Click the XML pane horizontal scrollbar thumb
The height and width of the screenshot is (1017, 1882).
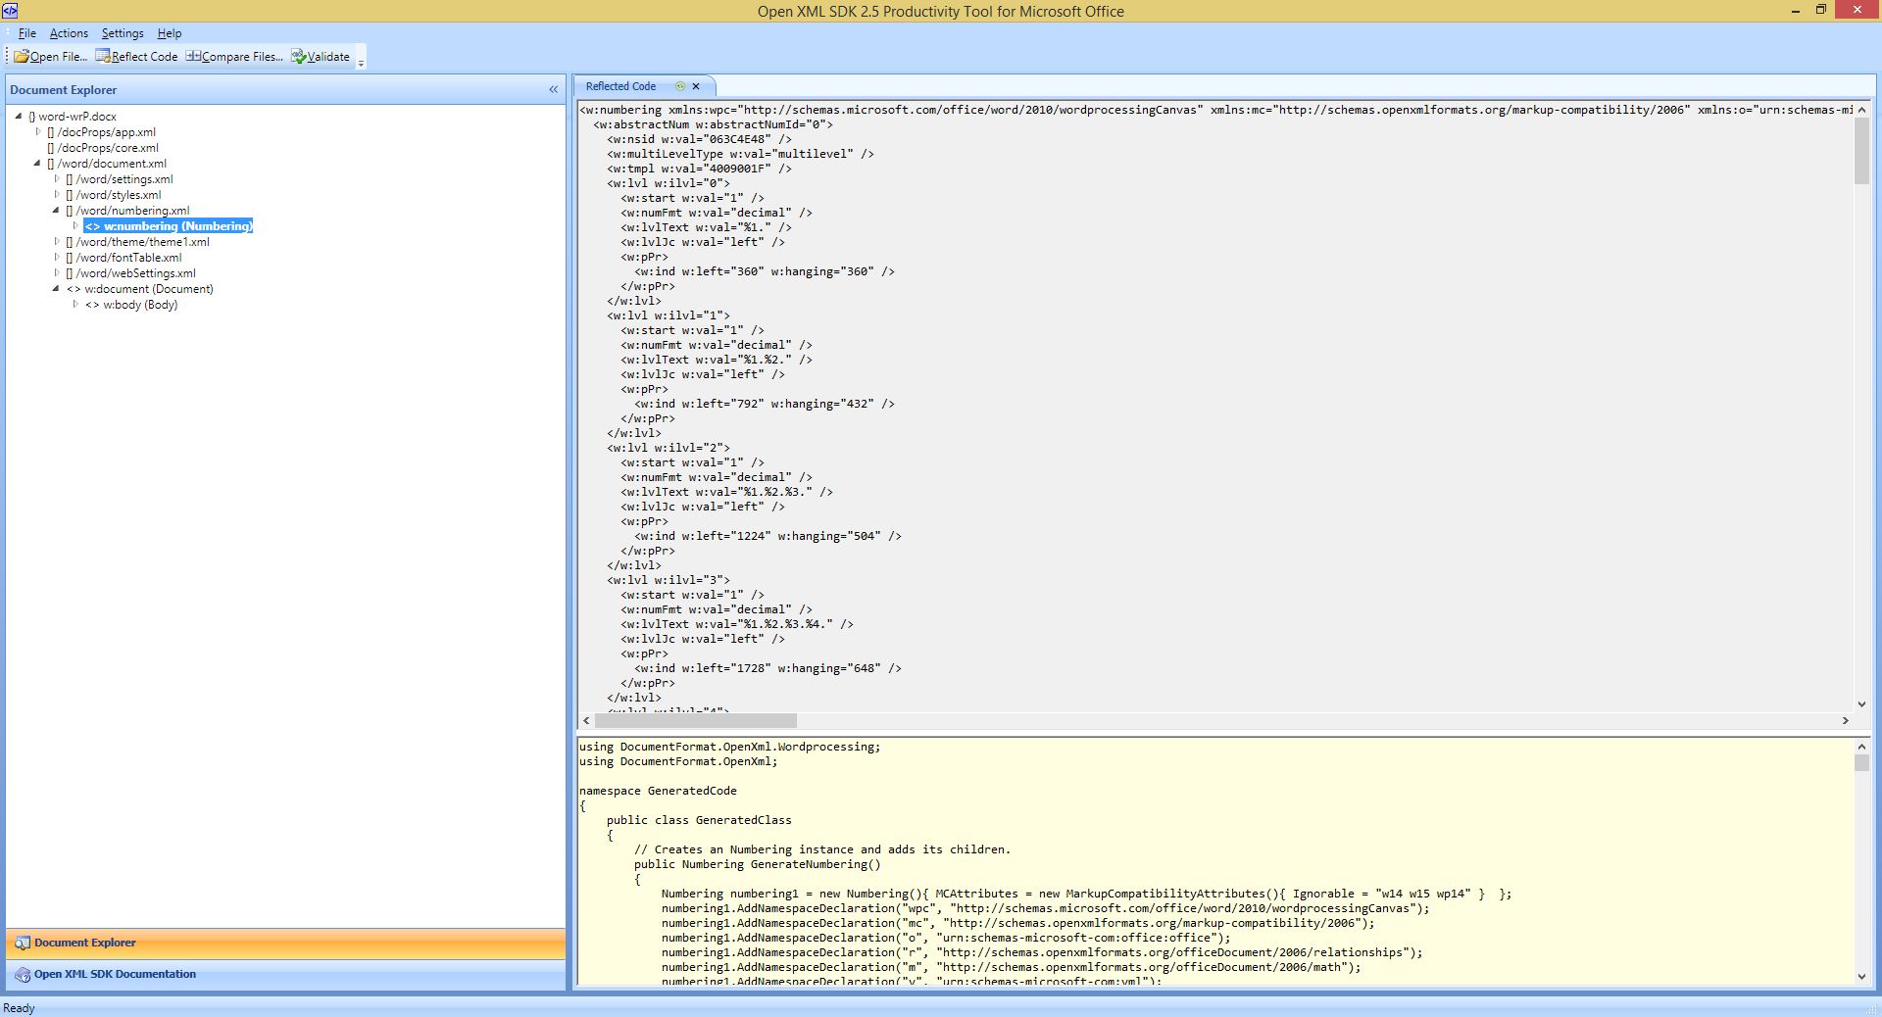695,720
